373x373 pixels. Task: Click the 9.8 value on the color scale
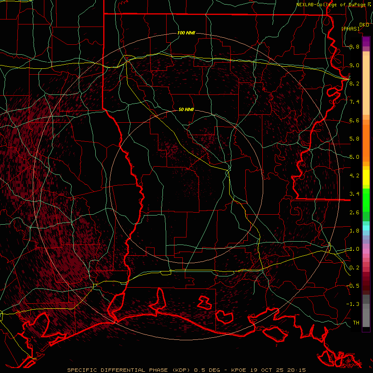(354, 46)
